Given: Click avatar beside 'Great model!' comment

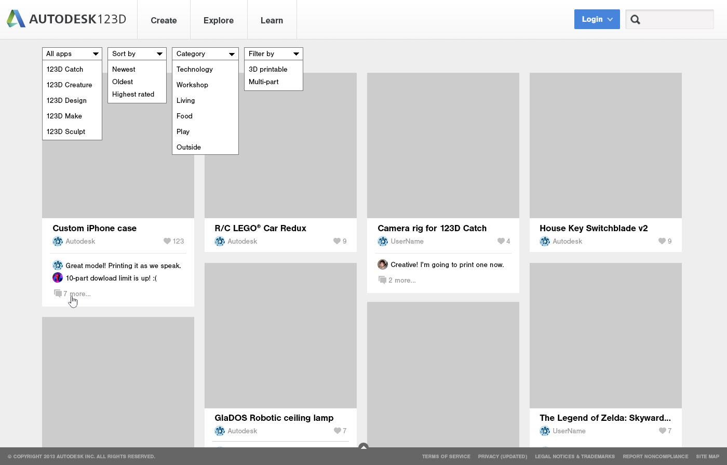Looking at the screenshot, I should (x=58, y=265).
